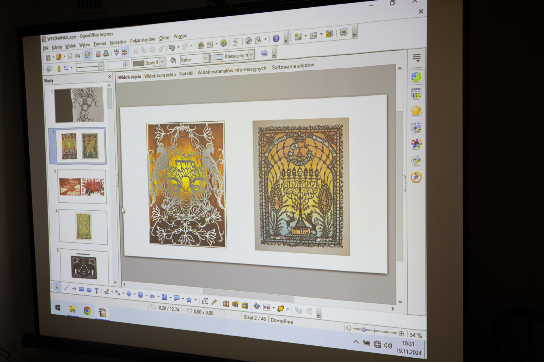Open the Plik menu
Viewport: 544px width, 362px height.
45,48
